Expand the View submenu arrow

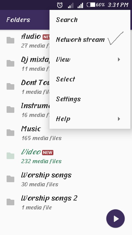[119, 59]
